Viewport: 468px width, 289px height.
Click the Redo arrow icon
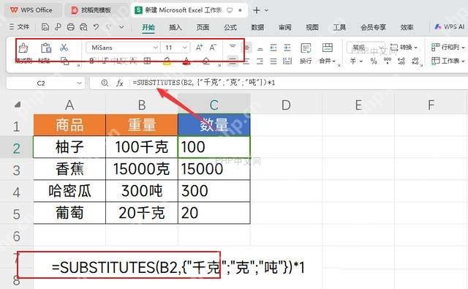point(109,27)
